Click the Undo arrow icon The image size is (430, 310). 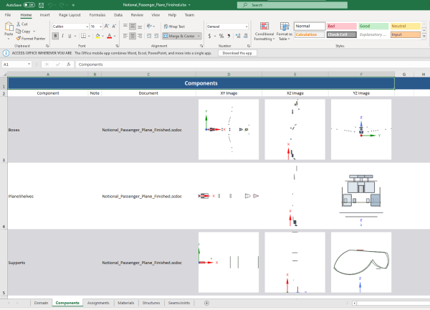pyautogui.click(x=50, y=5)
